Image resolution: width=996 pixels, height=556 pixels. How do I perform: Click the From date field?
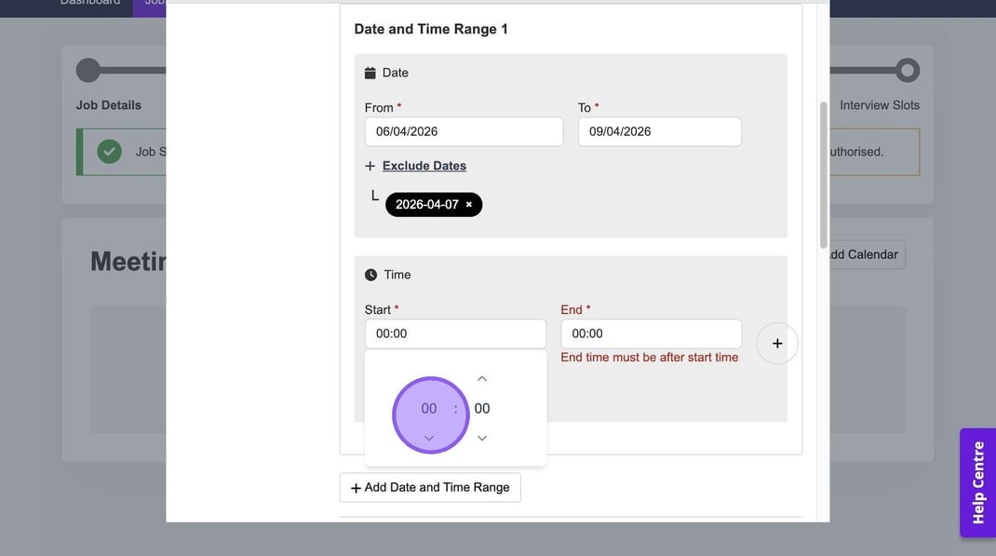click(464, 131)
